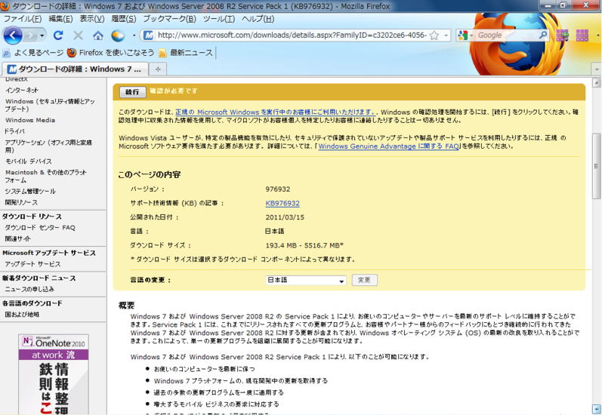Screen dimensions: 602x415
Task: Open アプリケーション (オフィス用と家庭用) link
Action: [48, 146]
